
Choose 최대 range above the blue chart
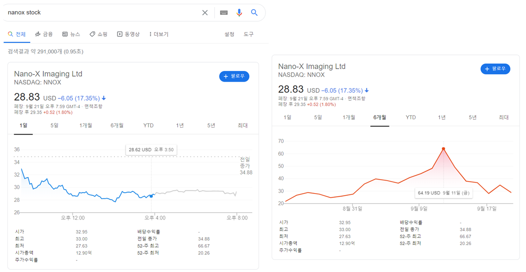(x=243, y=126)
